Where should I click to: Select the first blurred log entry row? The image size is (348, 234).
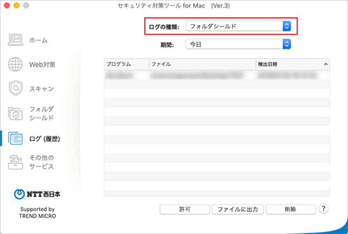pyautogui.click(x=217, y=75)
